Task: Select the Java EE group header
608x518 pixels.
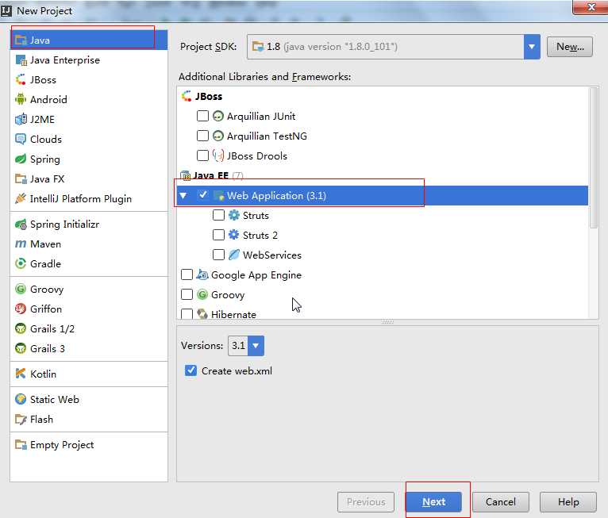Action: [211, 175]
